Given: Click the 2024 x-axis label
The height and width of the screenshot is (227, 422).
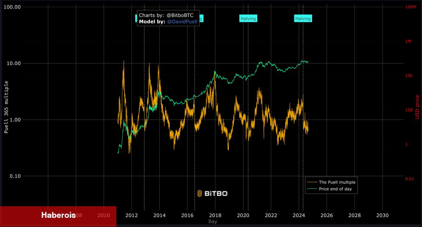Looking at the screenshot, I should [x=299, y=215].
